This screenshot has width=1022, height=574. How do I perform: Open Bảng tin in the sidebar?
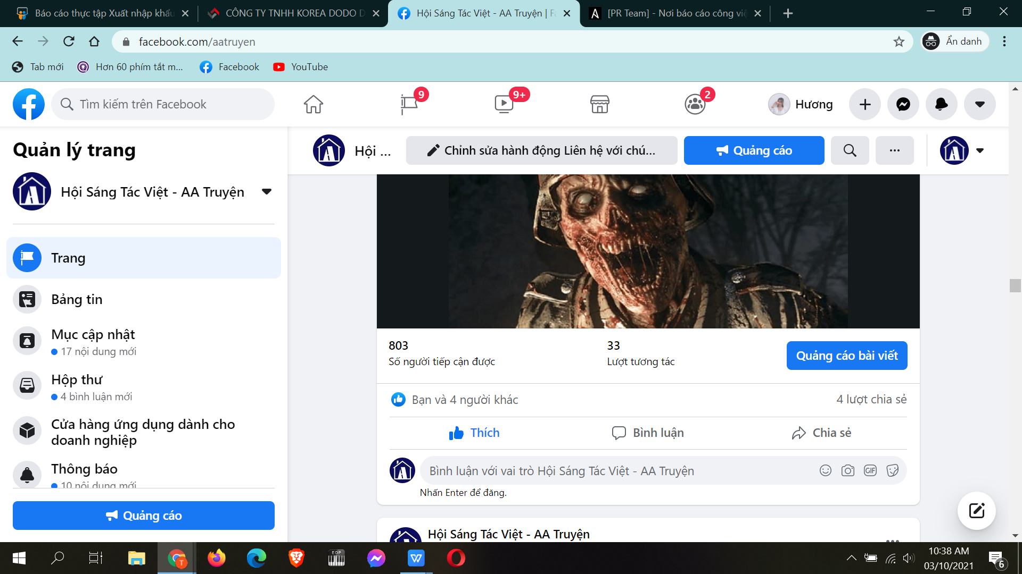(144, 299)
